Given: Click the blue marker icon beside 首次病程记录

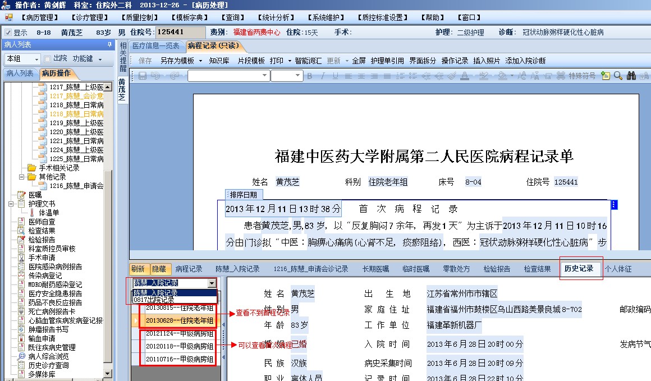Looking at the screenshot, I should pos(615,205).
